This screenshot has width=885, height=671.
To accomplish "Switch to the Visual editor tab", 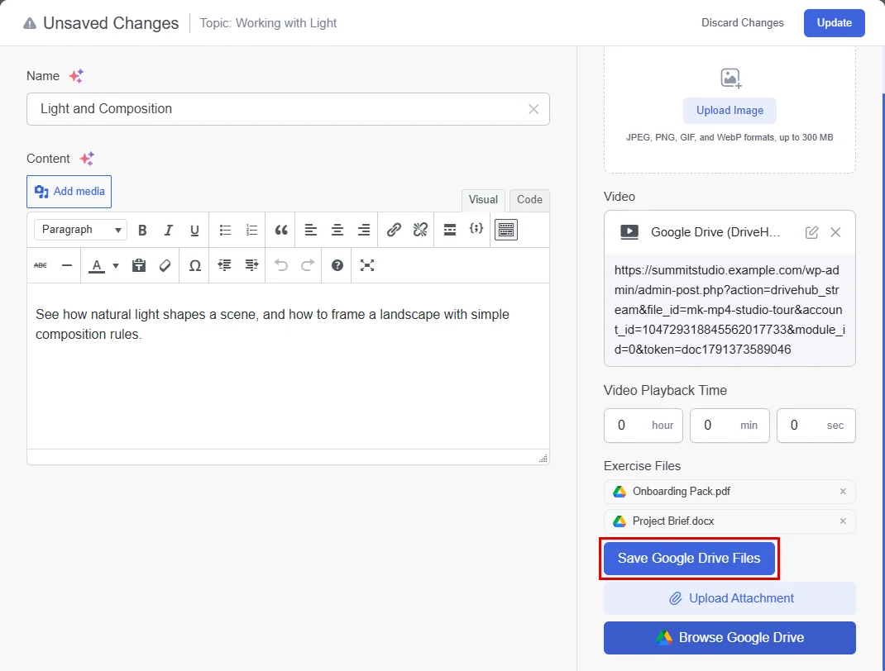I will point(483,200).
